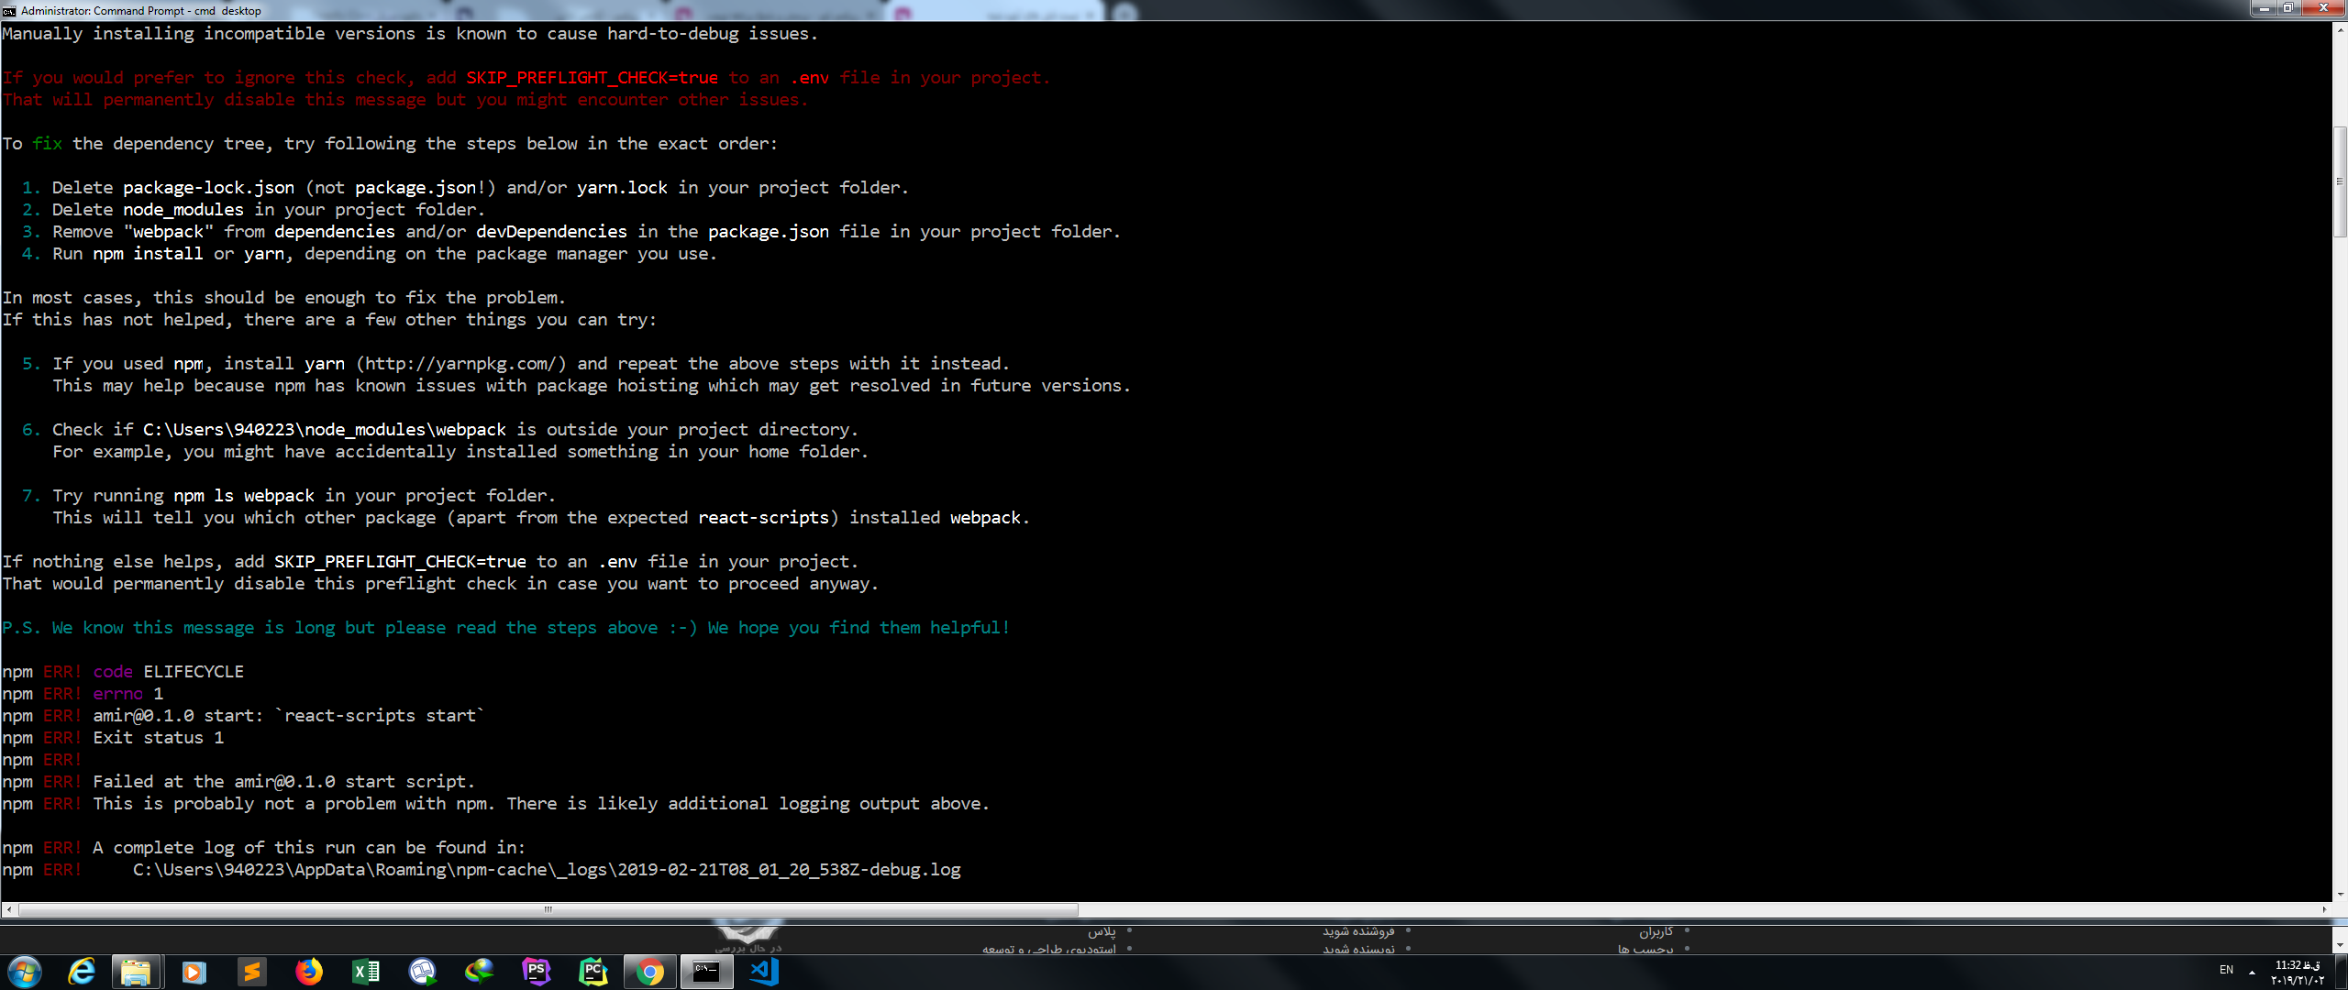Open the Windows Start menu orb
The height and width of the screenshot is (990, 2348).
point(25,972)
